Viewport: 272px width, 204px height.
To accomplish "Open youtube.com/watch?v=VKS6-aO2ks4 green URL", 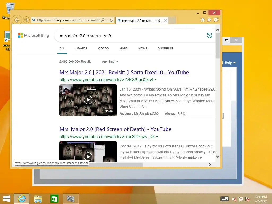I will [106, 80].
